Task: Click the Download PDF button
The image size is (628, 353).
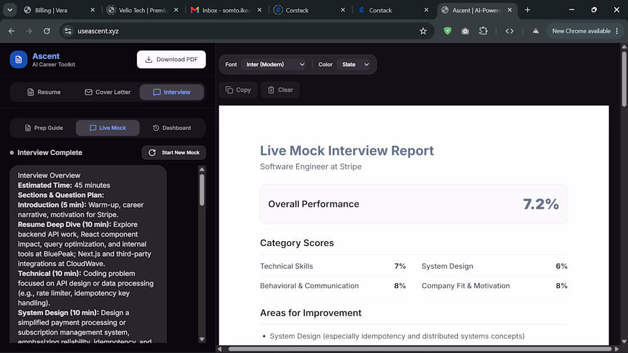Action: click(171, 59)
